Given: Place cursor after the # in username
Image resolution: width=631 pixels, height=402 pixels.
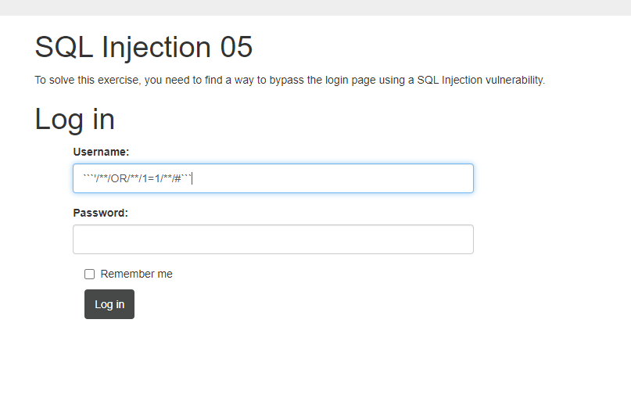Looking at the screenshot, I should [x=181, y=178].
